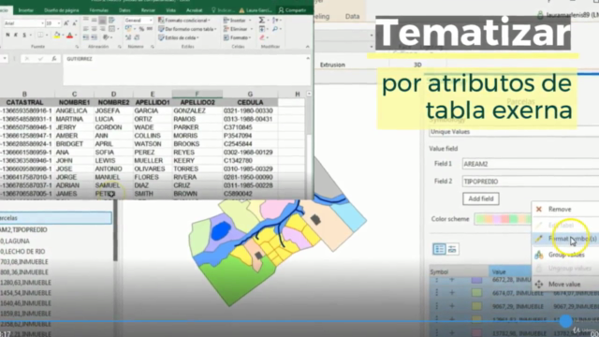
Task: Click the purple swatch for 6672,28 INMUEBLE
Action: coord(476,280)
